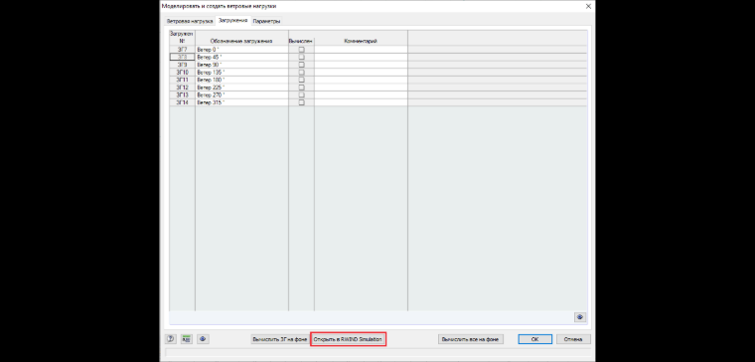Click Вычислить все на фоне button
The width and height of the screenshot is (755, 362).
(471, 339)
